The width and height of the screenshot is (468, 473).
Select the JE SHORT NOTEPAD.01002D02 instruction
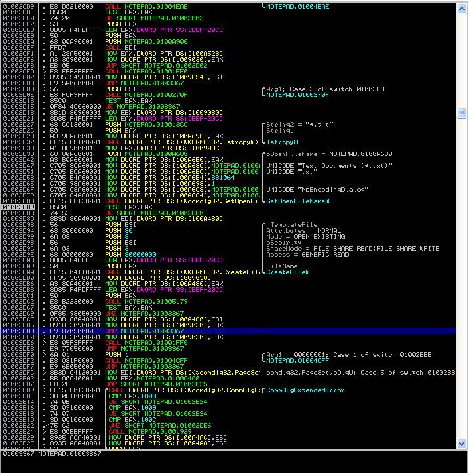(x=154, y=18)
